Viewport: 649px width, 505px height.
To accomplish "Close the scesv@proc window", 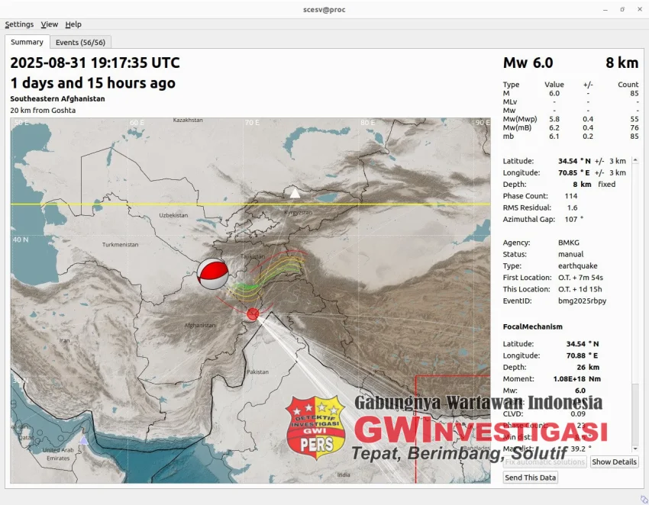I will (x=640, y=9).
